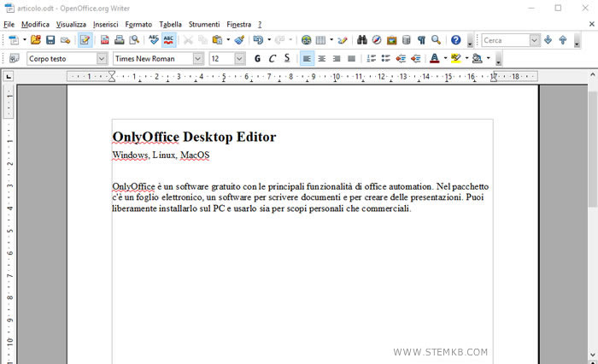Open the Styles and Formatting window

pos(15,58)
